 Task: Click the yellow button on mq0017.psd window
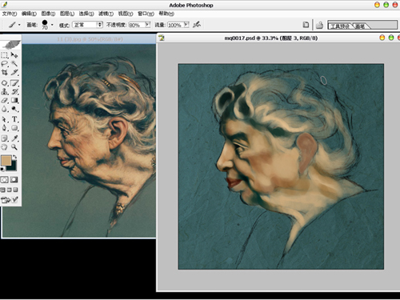382,38
